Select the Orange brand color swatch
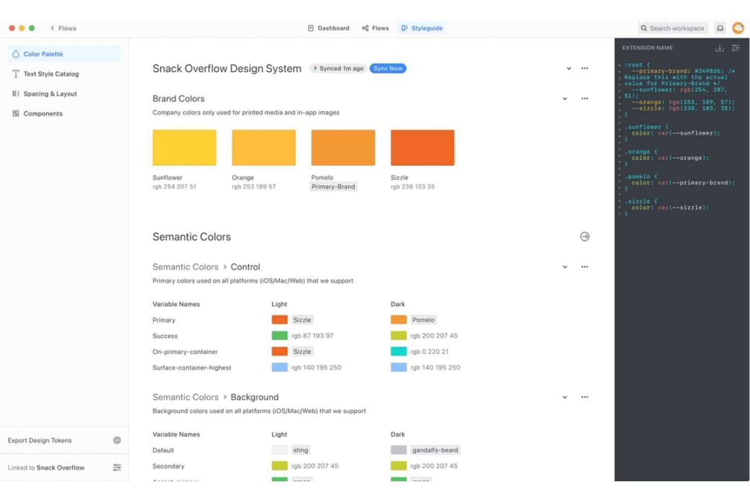This screenshot has height=500, width=750. (264, 147)
